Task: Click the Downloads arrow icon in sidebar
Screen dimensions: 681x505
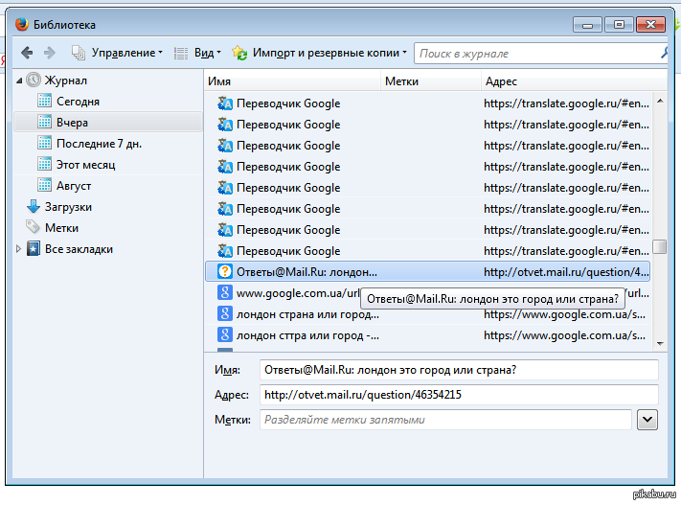Action: point(34,207)
